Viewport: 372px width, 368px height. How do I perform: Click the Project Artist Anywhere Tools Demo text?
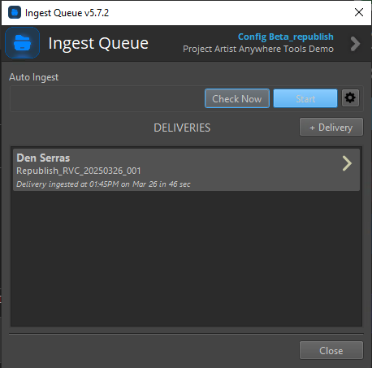[258, 49]
